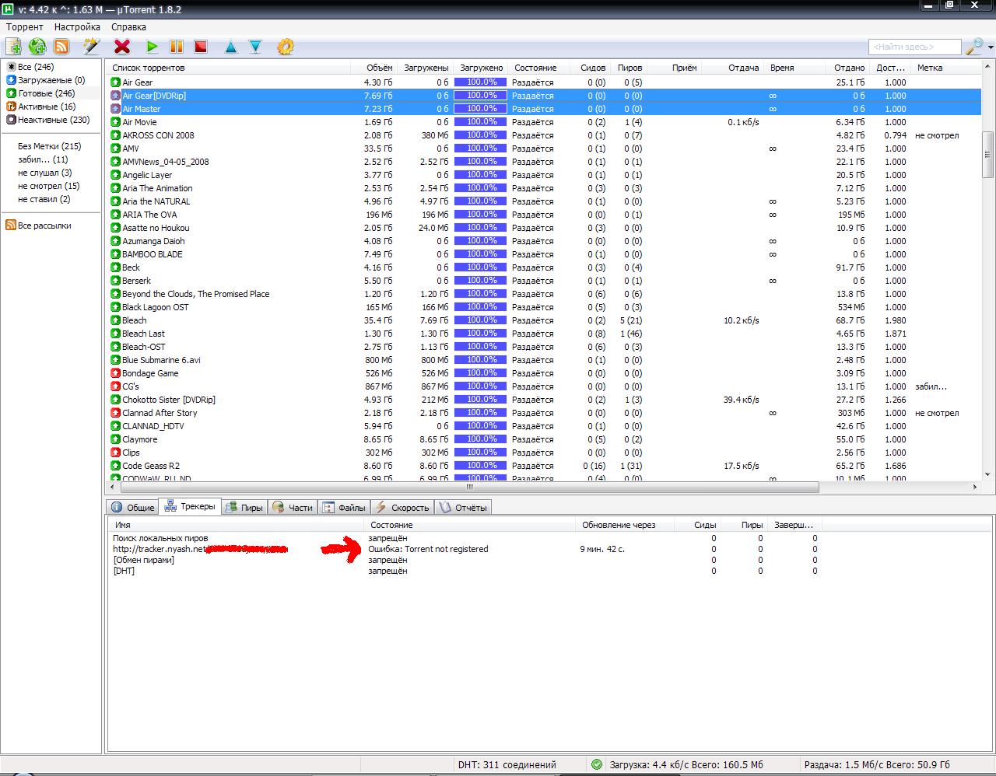Click the Add Torrent toolbar icon
The image size is (996, 776).
pyautogui.click(x=13, y=47)
